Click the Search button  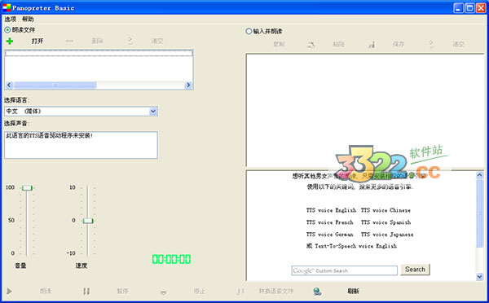click(415, 270)
